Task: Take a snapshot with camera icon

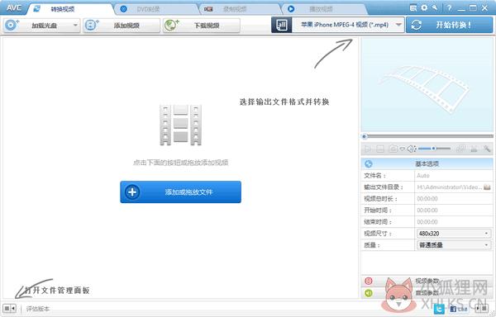Action: pos(393,149)
